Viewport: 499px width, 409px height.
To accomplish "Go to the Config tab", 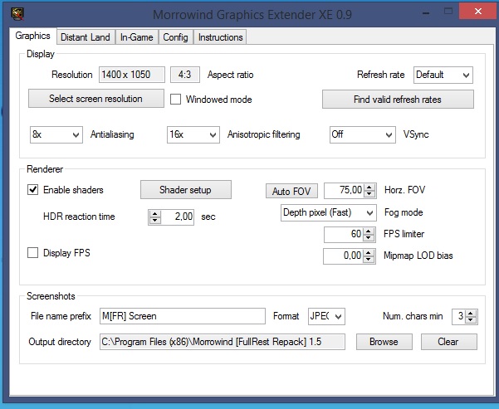I will tap(175, 37).
